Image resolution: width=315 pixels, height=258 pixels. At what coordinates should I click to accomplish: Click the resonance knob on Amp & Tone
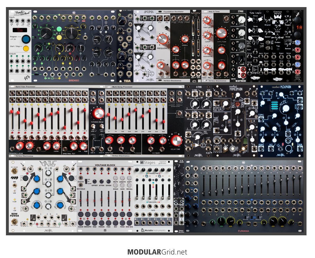pos(207,50)
